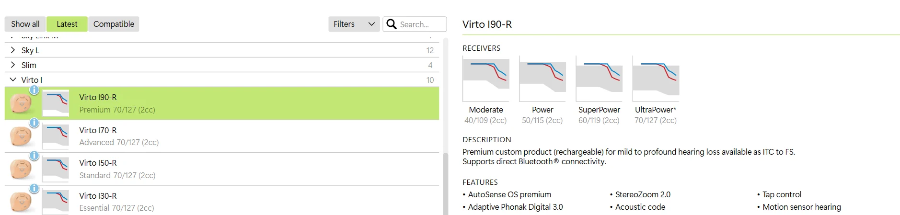Open the Filters dropdown
The image size is (900, 215).
[x=354, y=24]
